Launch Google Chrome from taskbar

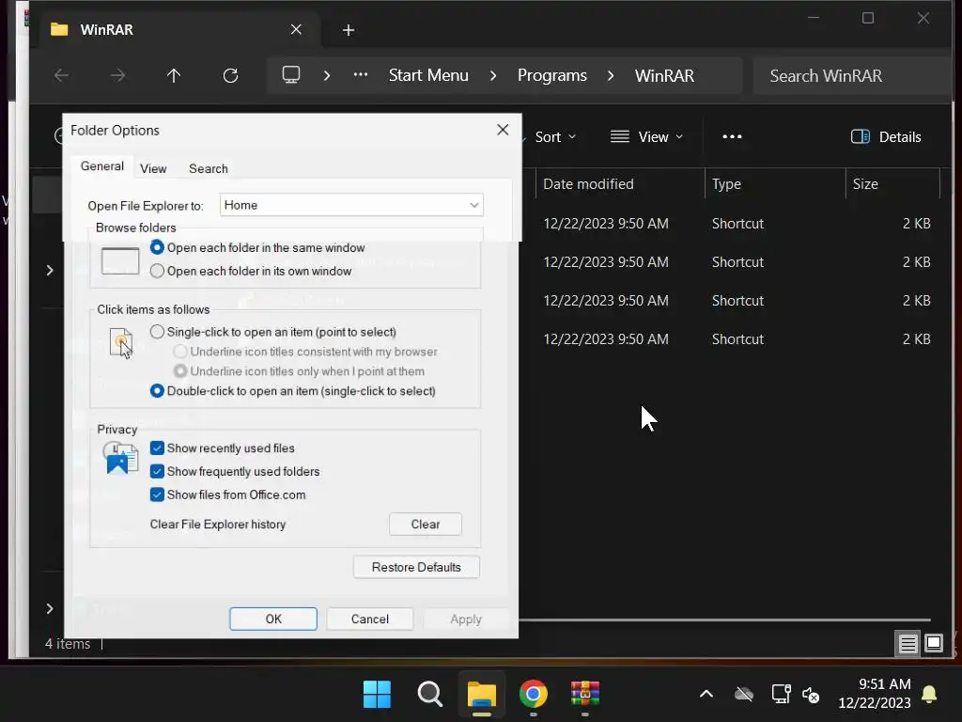(x=534, y=695)
